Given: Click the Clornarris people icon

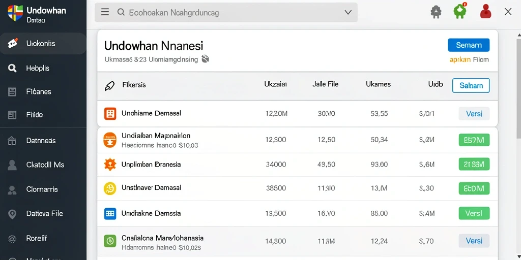Looking at the screenshot, I should (12, 190).
